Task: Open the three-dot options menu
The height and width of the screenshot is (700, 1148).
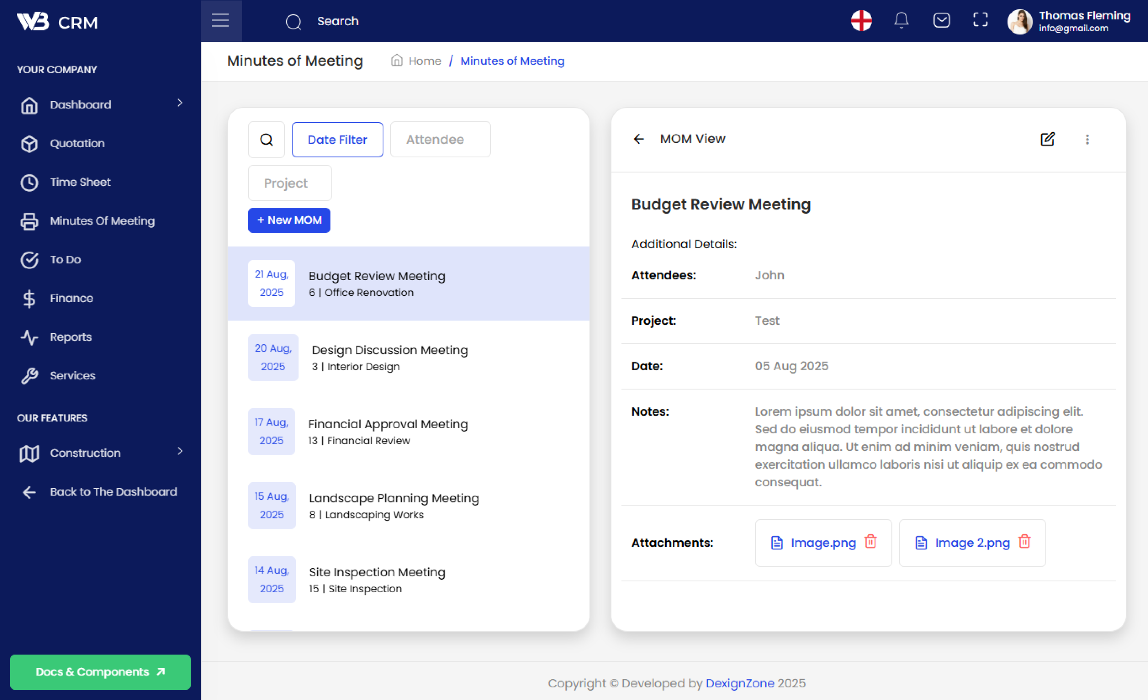Action: point(1087,139)
